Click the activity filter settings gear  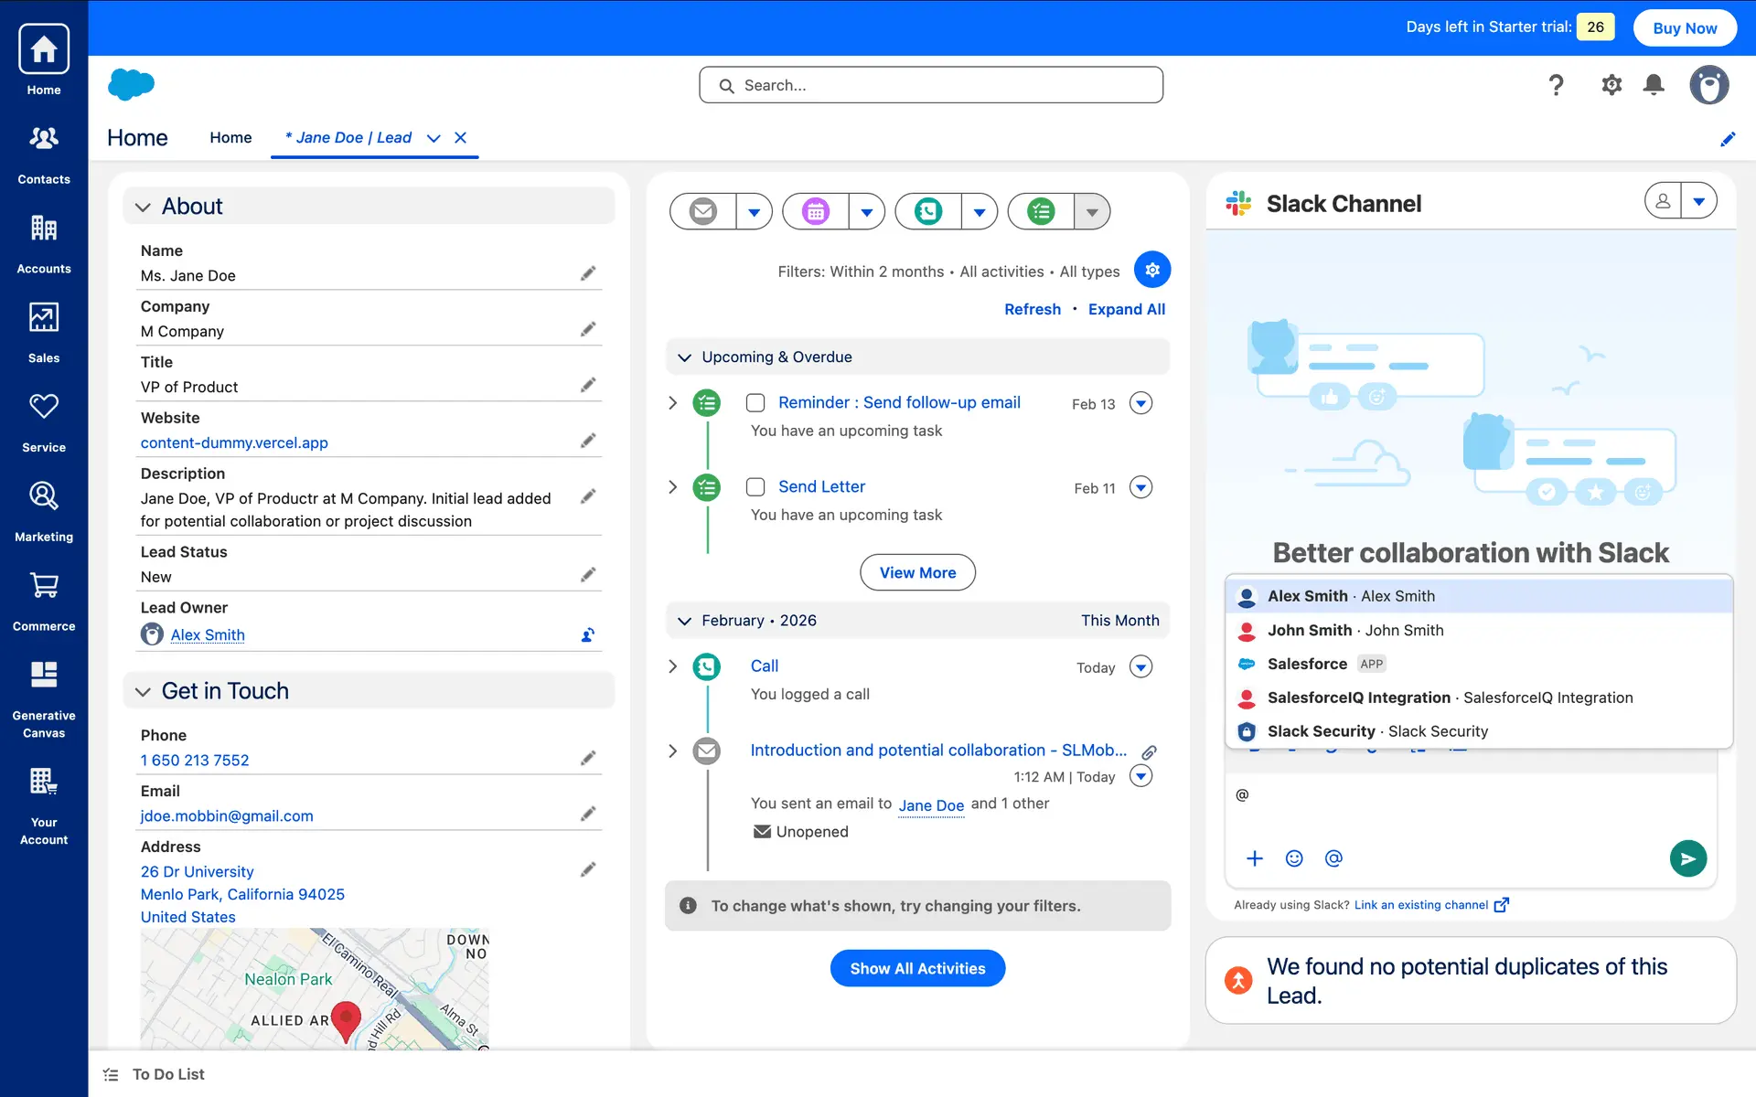(x=1152, y=270)
